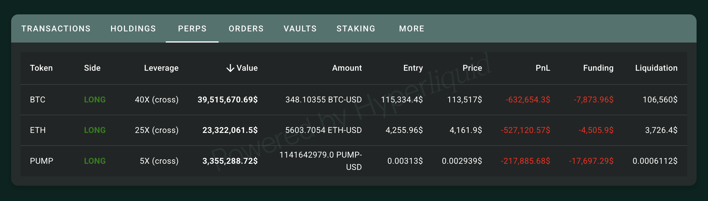Go to the Orders tab
Viewport: 708px width, 201px height.
point(246,28)
